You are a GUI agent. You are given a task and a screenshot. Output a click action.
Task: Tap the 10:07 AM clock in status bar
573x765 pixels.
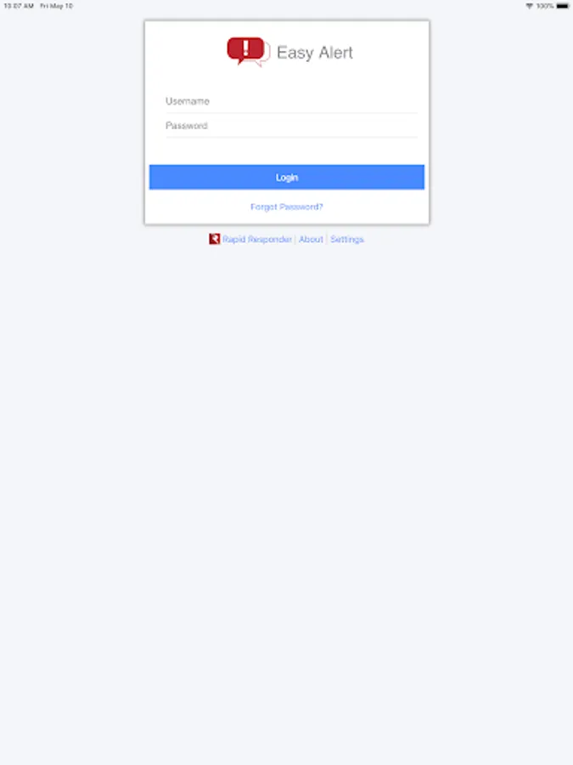(19, 6)
